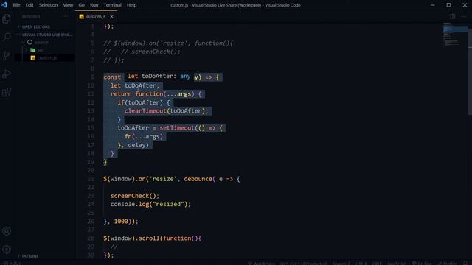Open the View menu
472x265 pixels.
click(x=68, y=5)
